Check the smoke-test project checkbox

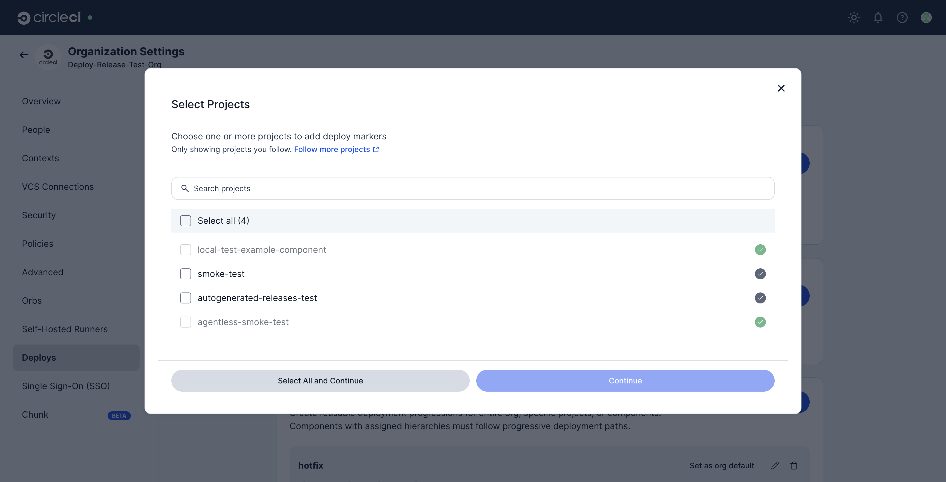pos(186,274)
